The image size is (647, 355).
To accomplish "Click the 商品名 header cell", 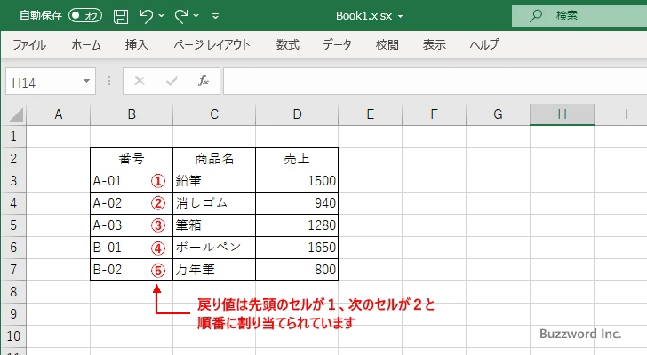I will coord(214,159).
